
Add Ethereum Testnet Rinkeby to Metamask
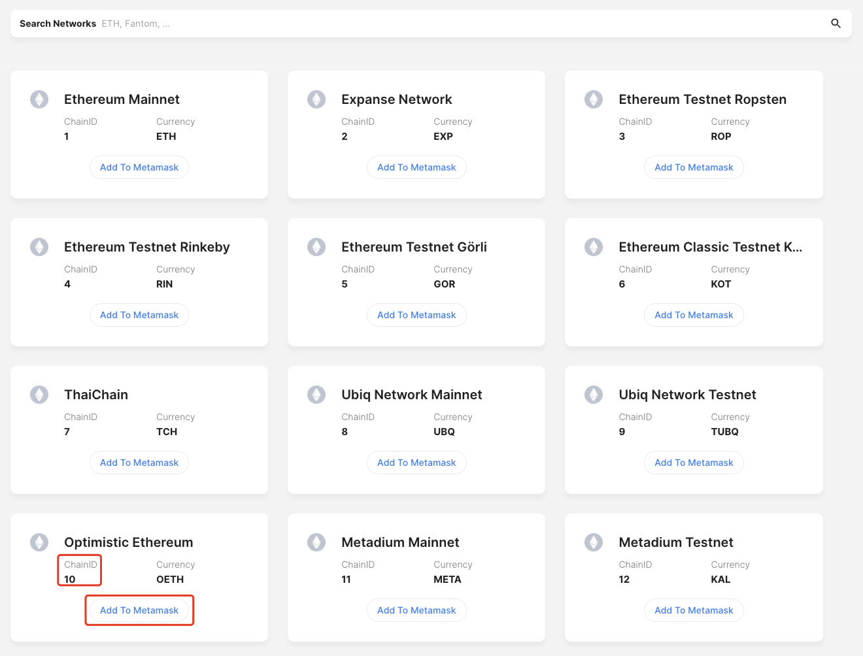pyautogui.click(x=139, y=315)
